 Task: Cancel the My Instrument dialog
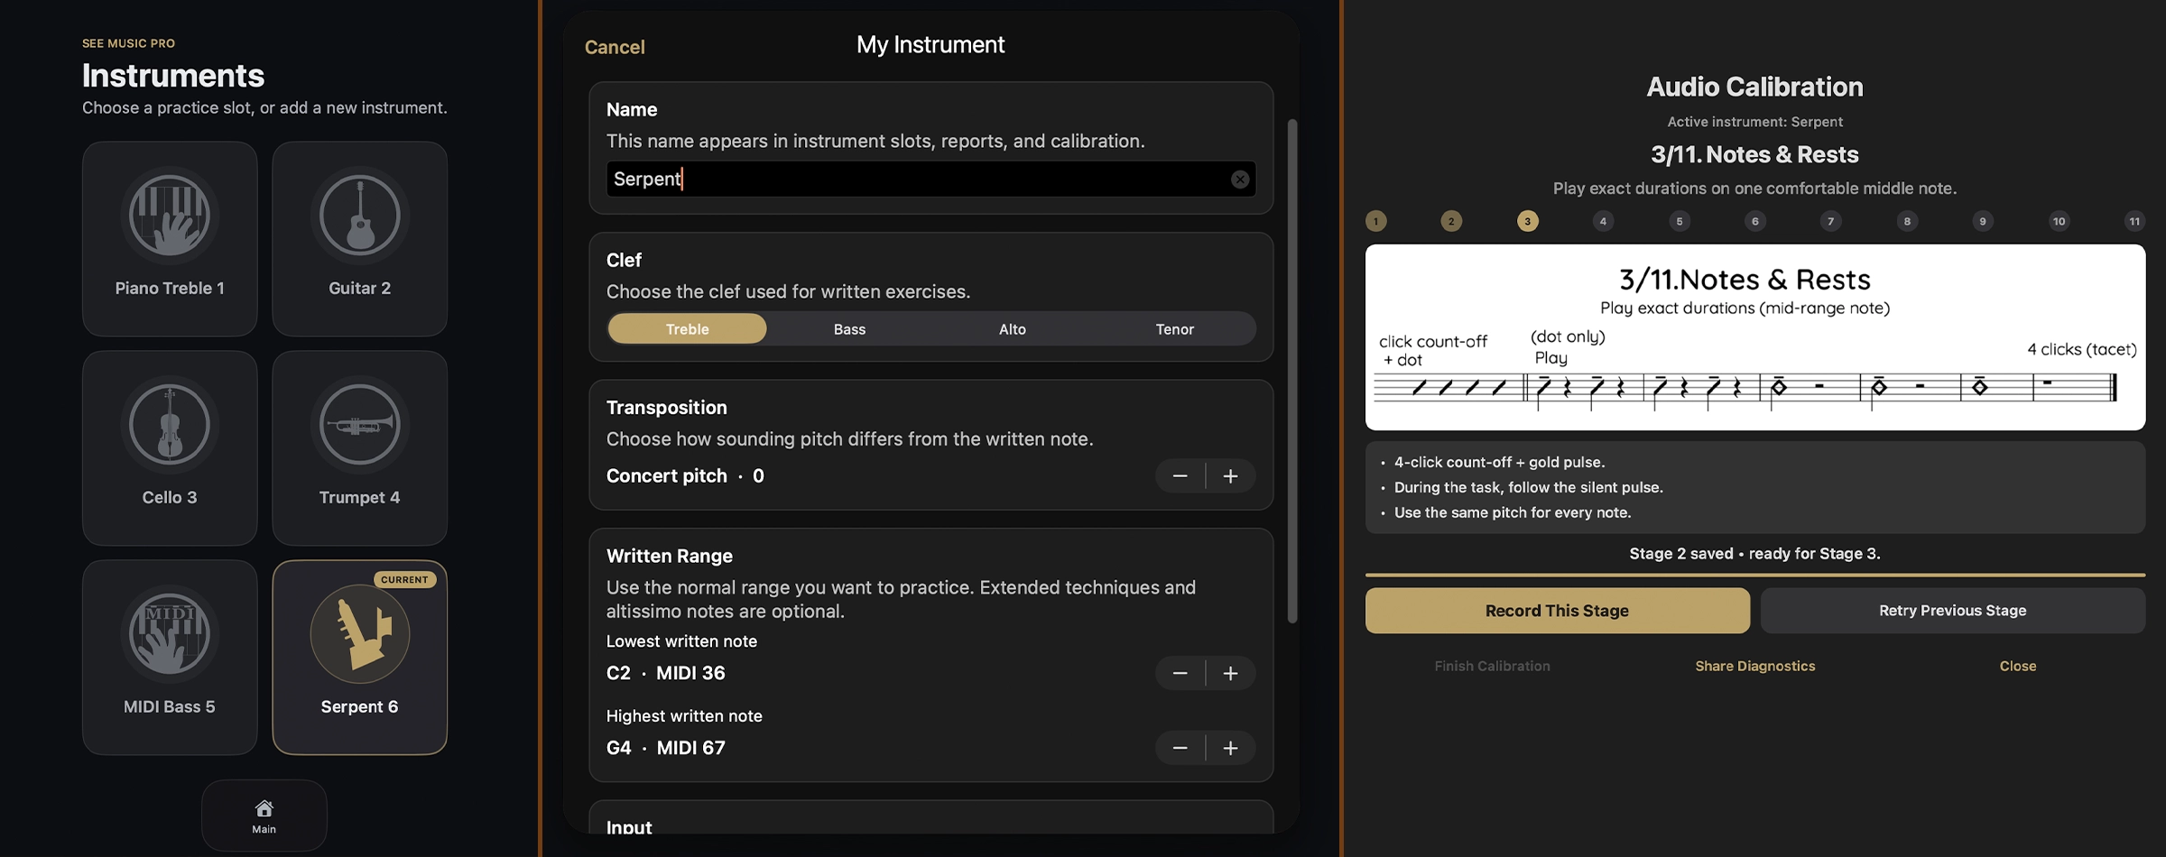pos(615,47)
